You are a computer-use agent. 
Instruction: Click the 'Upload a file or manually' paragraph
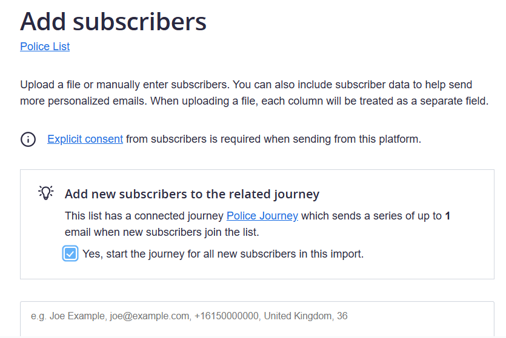(x=254, y=93)
